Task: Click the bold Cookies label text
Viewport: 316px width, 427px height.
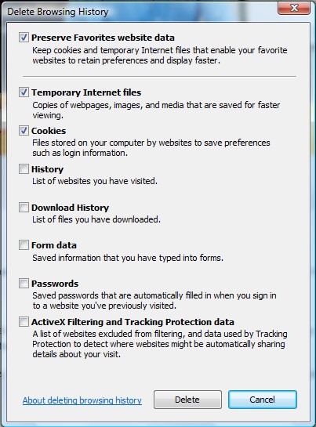Action: pos(49,131)
